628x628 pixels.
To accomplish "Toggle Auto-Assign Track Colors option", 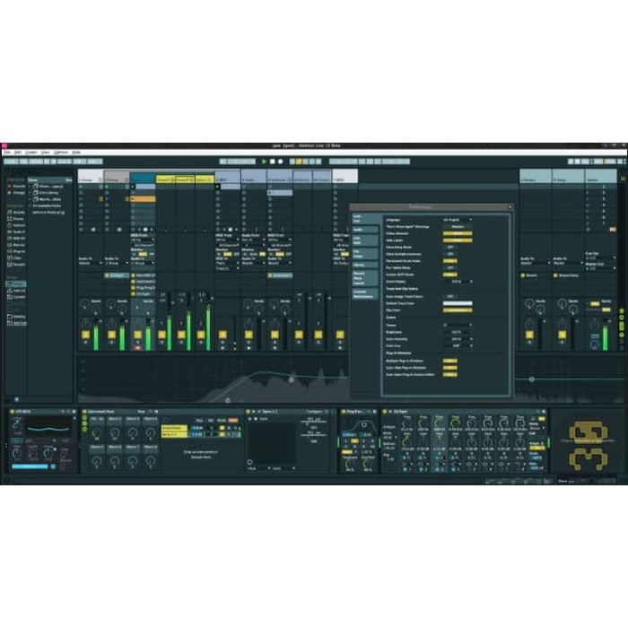I will point(450,296).
